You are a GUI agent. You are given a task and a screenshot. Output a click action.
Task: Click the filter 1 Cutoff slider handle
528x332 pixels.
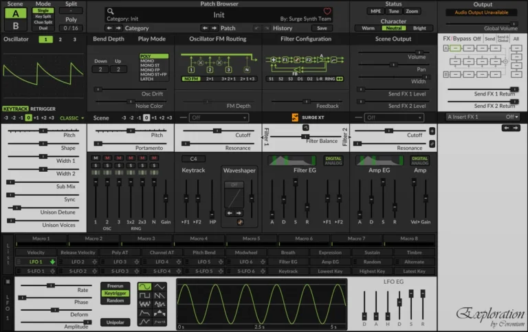tap(217, 131)
